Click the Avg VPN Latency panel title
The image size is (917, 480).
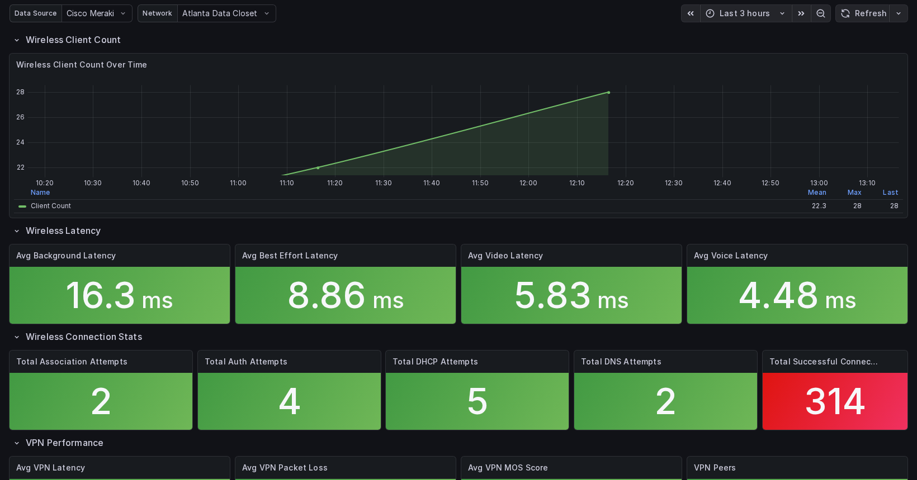(x=50, y=468)
